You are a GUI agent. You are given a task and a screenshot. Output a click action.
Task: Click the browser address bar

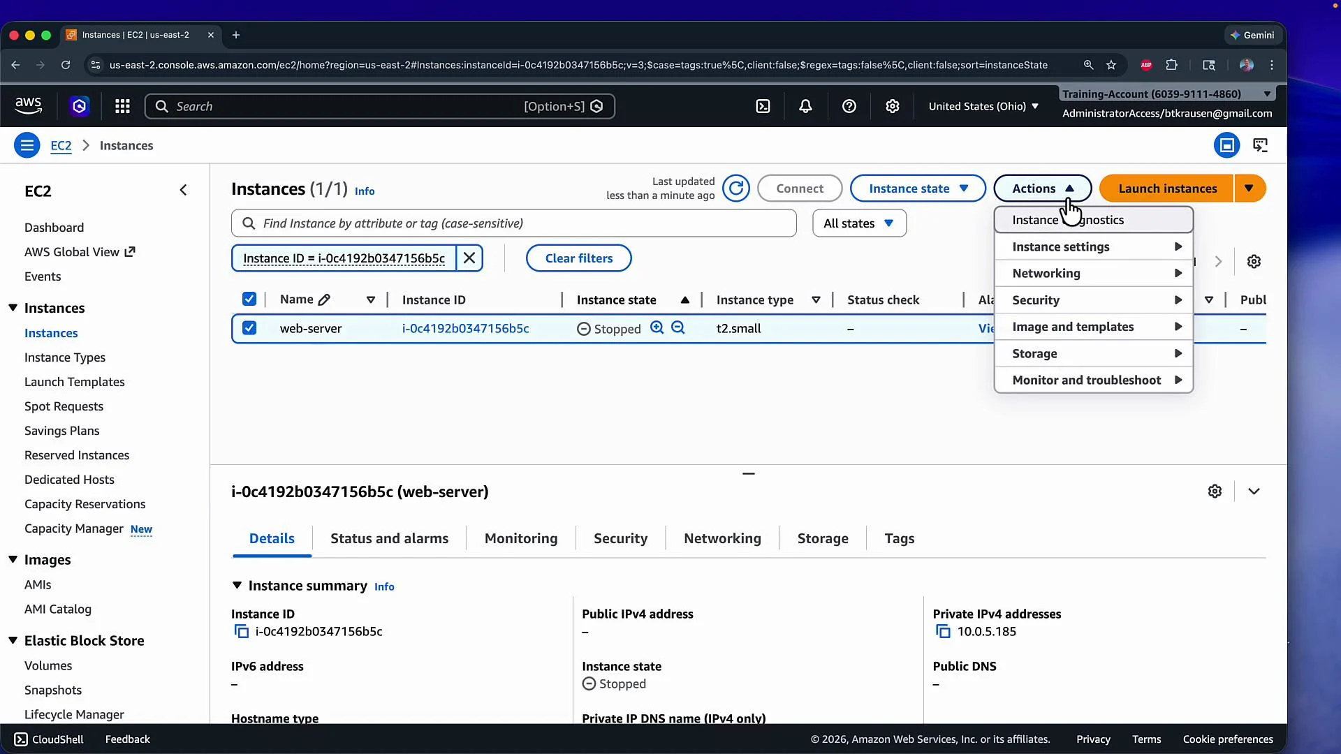click(x=578, y=65)
